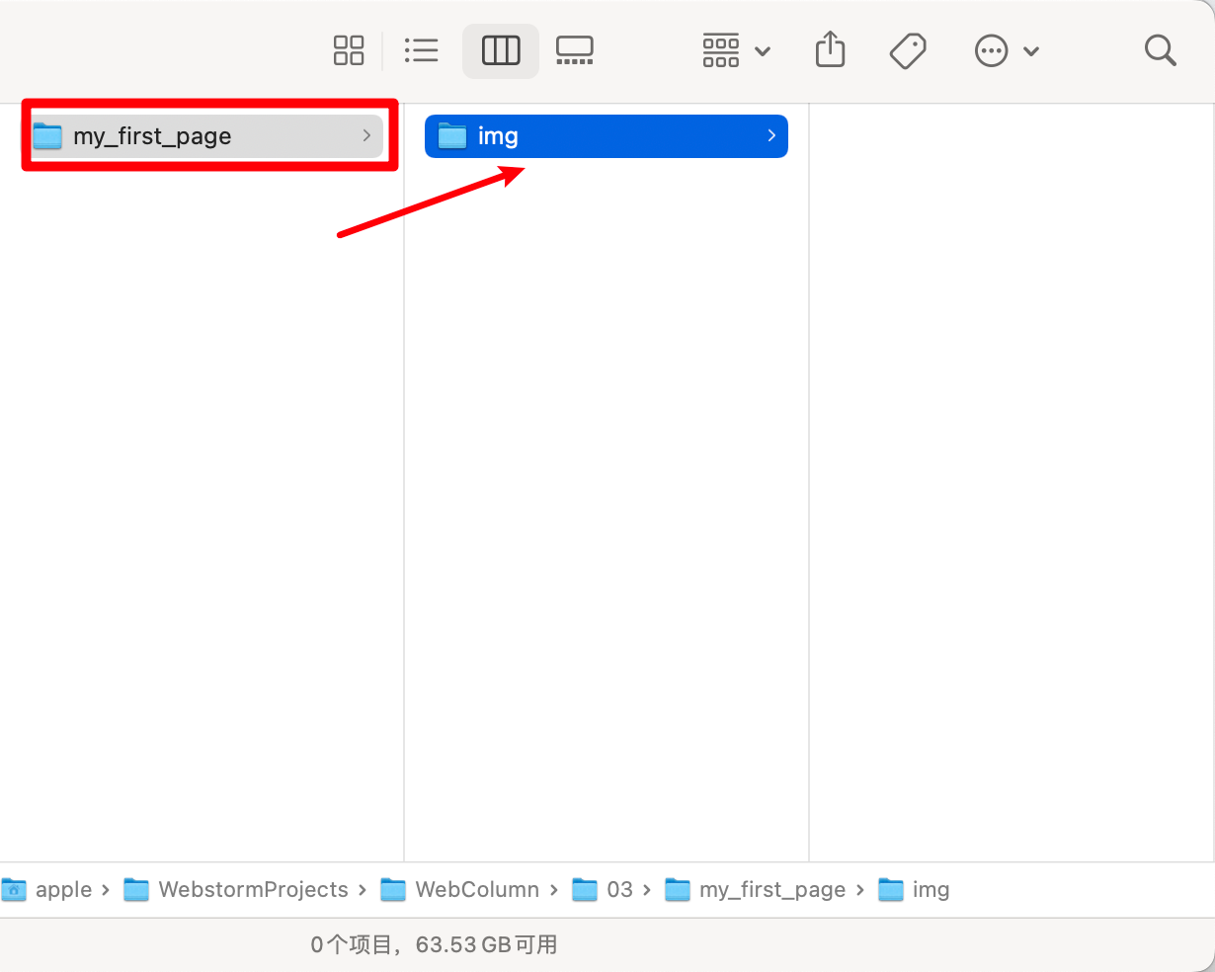Open the Tags toolbar icon

[x=908, y=50]
